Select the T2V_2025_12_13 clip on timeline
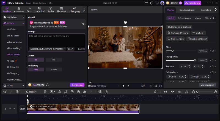The width and height of the screenshot is (220, 121). pos(83,109)
